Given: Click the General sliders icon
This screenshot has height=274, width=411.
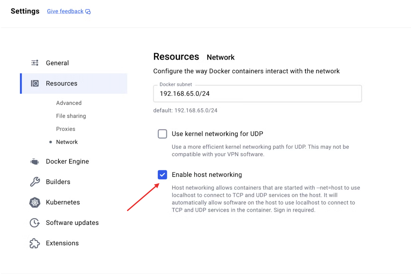Looking at the screenshot, I should coord(35,63).
